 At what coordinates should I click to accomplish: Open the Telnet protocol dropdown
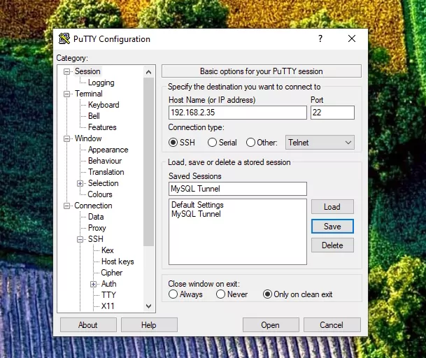point(320,143)
